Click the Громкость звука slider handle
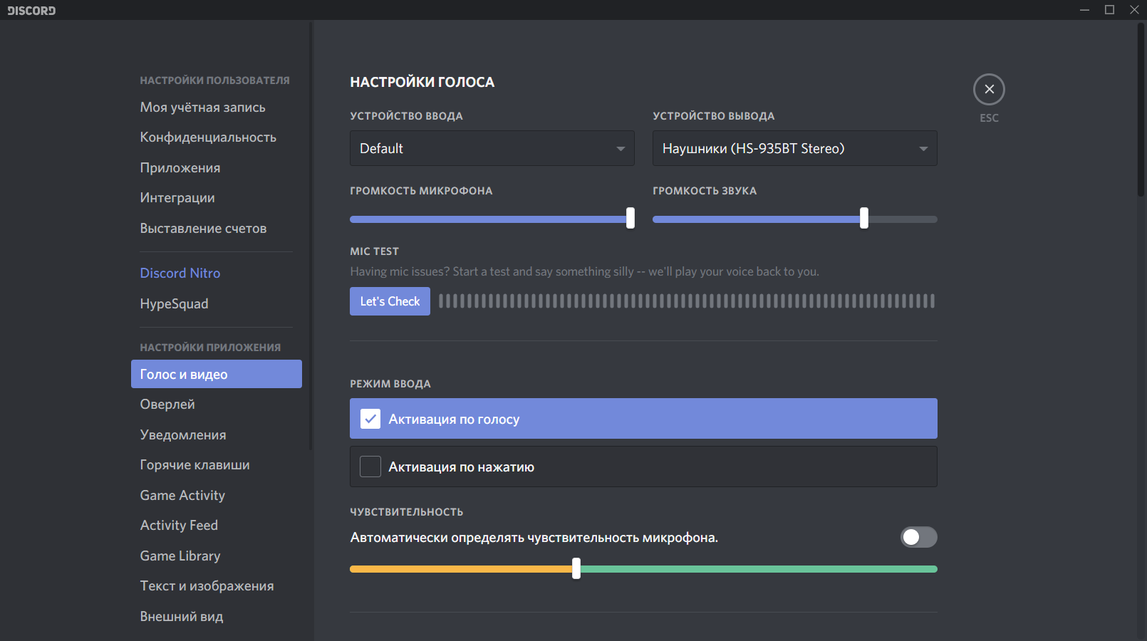 864,218
